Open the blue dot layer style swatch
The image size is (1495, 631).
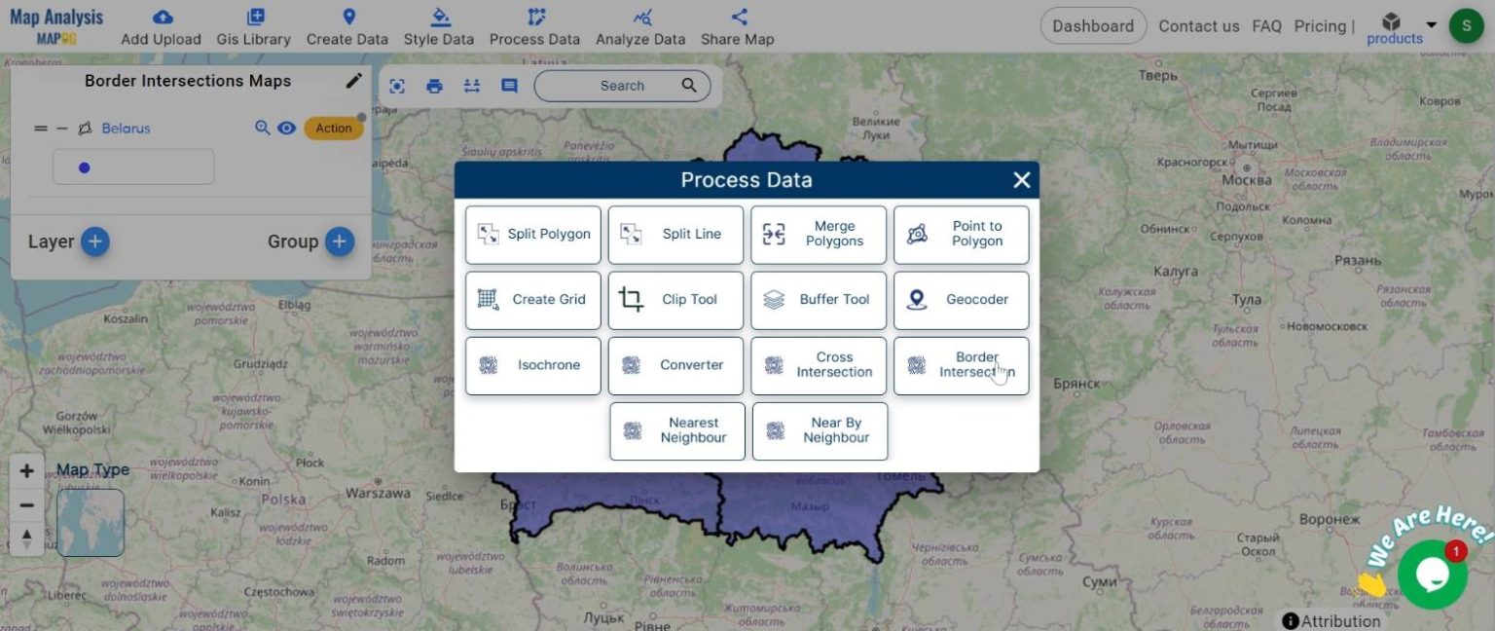coord(133,167)
